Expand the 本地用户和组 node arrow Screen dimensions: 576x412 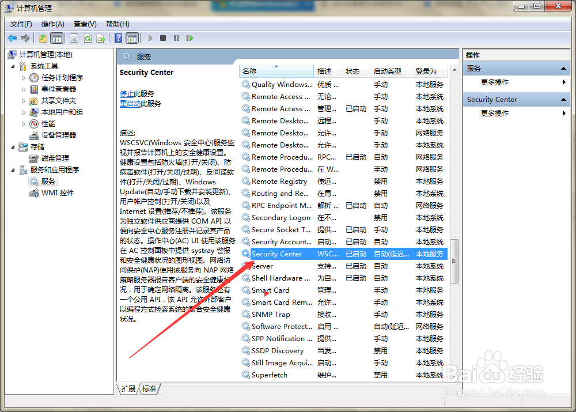tap(24, 112)
